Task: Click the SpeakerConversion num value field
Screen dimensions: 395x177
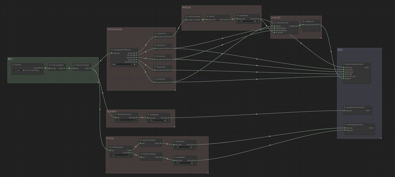Action: tap(126, 120)
